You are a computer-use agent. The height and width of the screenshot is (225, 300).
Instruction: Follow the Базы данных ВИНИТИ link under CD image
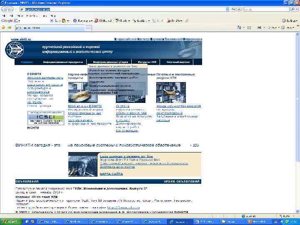click(85, 106)
